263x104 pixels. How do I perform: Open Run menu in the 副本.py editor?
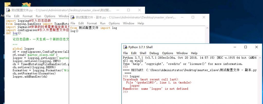103,23
